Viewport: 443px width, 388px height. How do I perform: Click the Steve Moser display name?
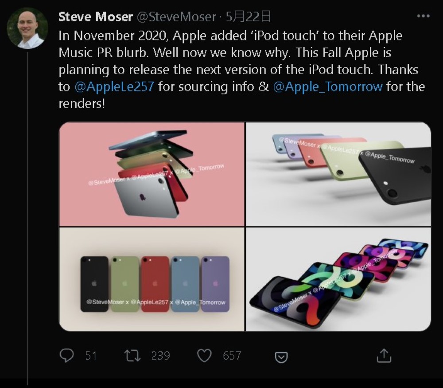click(x=96, y=17)
